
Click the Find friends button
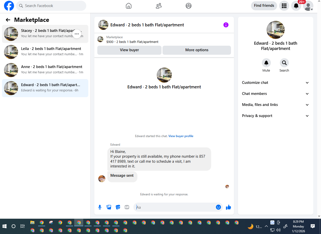coord(264,6)
